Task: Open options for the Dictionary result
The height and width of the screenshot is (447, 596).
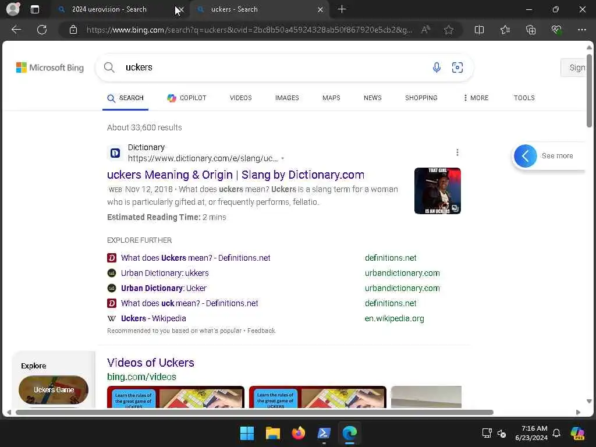Action: [x=457, y=152]
